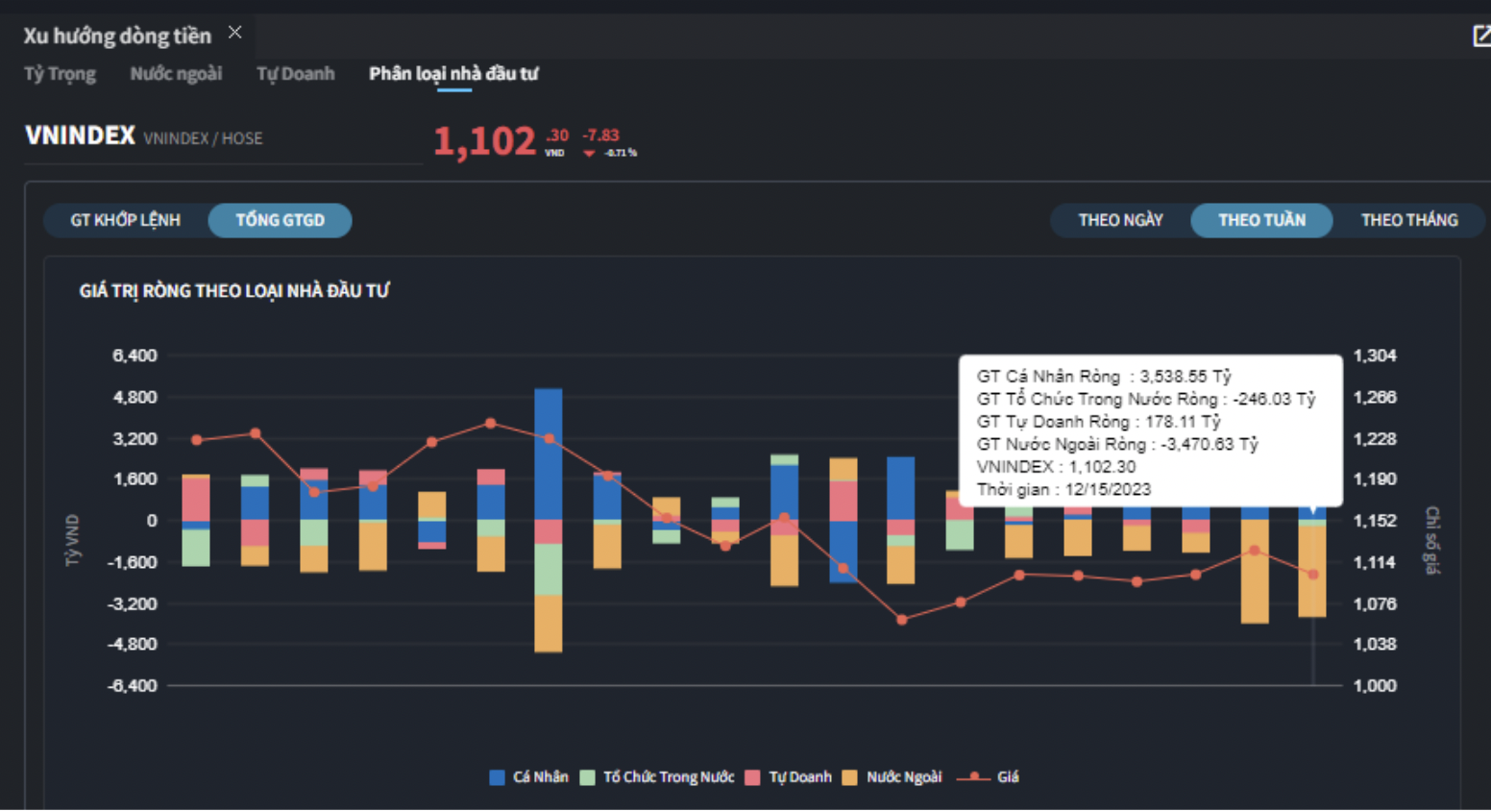
Task: Click the pop-out window icon at top right
Action: pos(1480,37)
